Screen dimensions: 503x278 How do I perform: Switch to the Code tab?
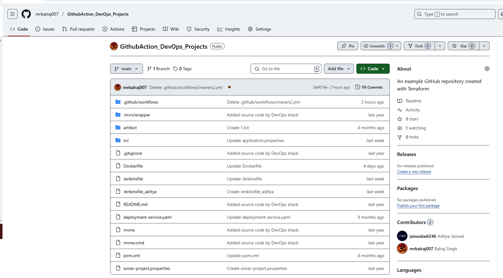pos(19,29)
